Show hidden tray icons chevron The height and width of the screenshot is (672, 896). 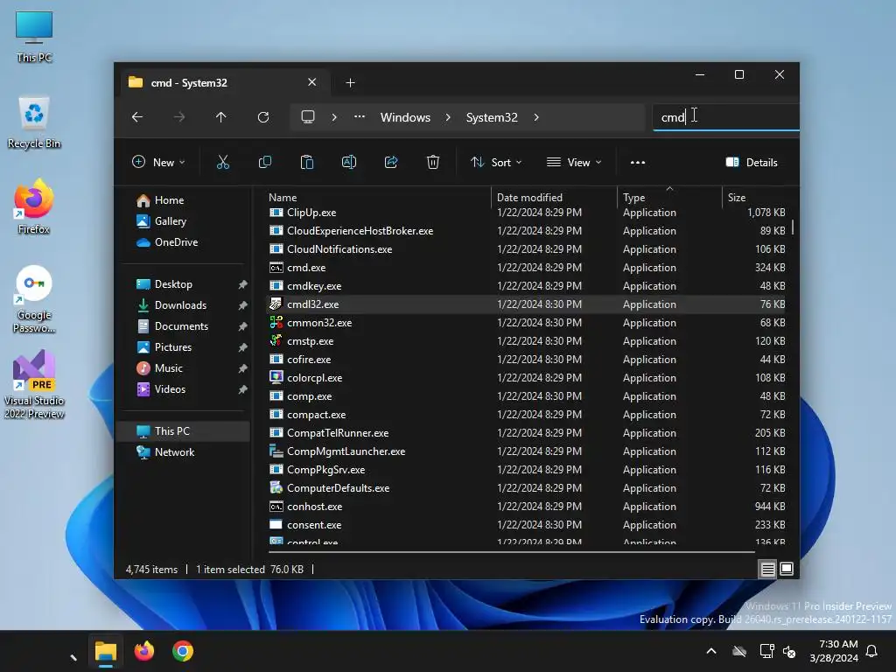pos(711,651)
